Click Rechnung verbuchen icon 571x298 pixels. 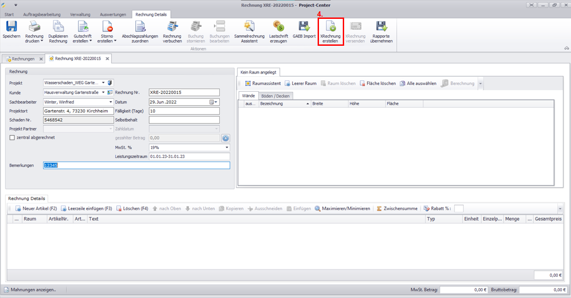tap(172, 27)
